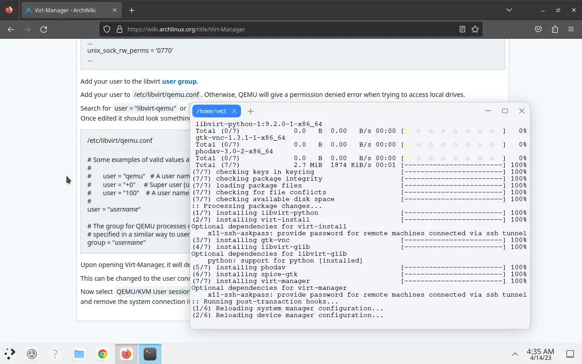Open the settings gear in taskbar
The height and width of the screenshot is (364, 582).
[32, 354]
